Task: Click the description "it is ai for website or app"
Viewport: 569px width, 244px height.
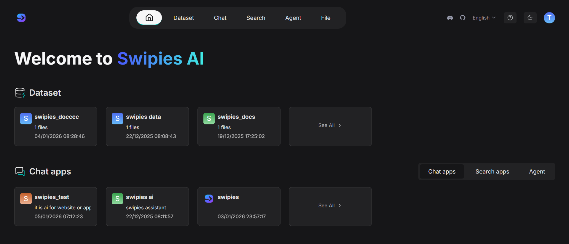Action: pyautogui.click(x=63, y=208)
